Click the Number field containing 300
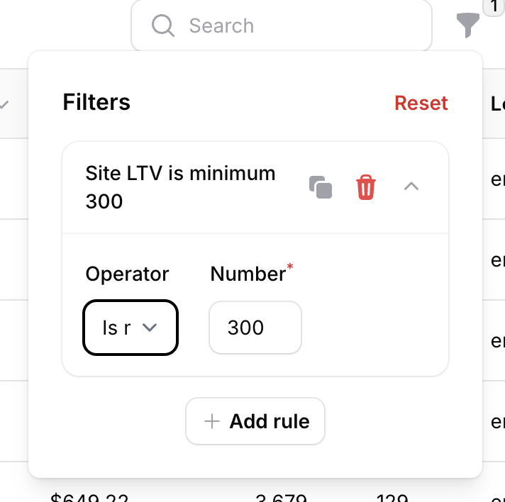Screen dimensions: 505x502 tap(255, 328)
